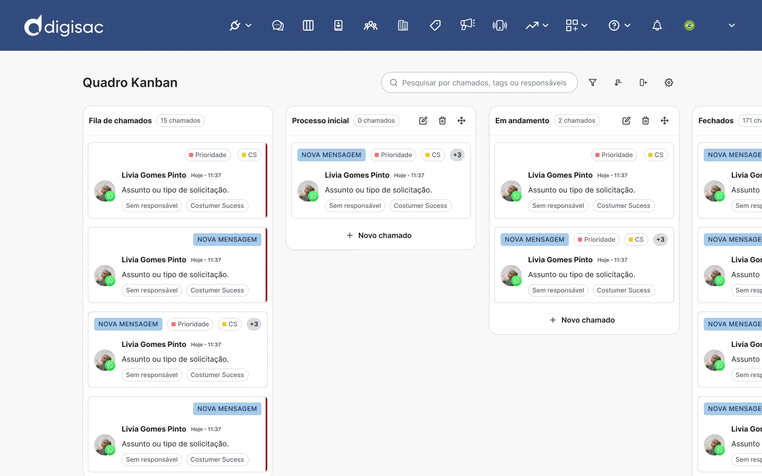Click the sort order icon beside filter

point(618,83)
